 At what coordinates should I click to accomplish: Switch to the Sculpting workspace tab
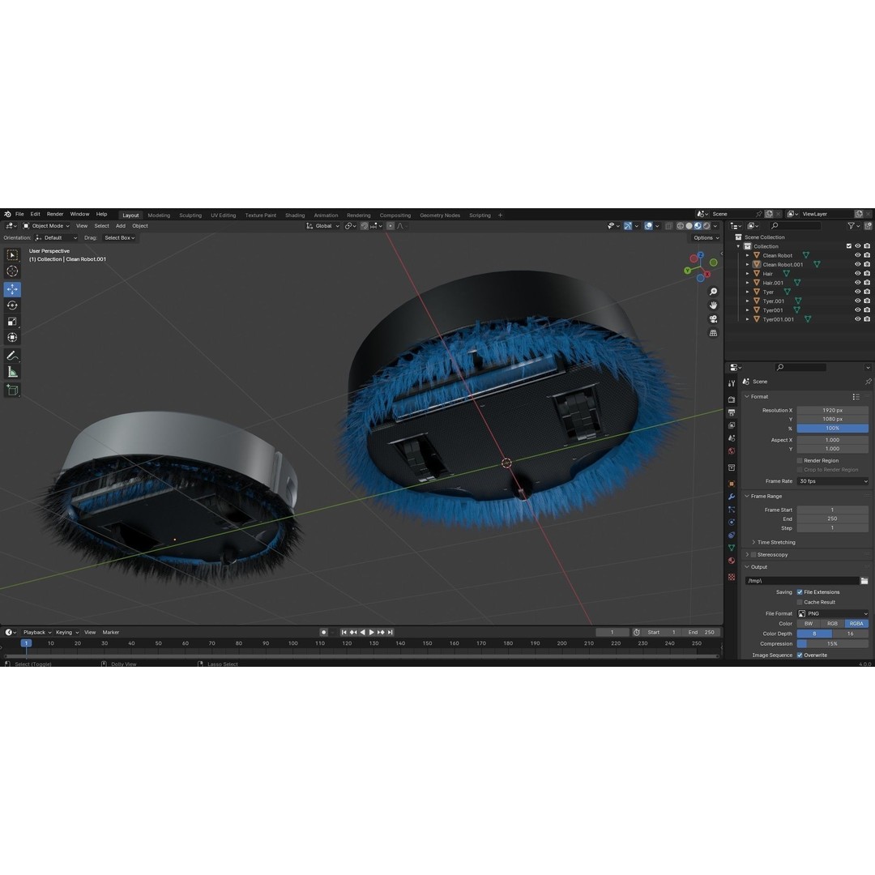190,216
